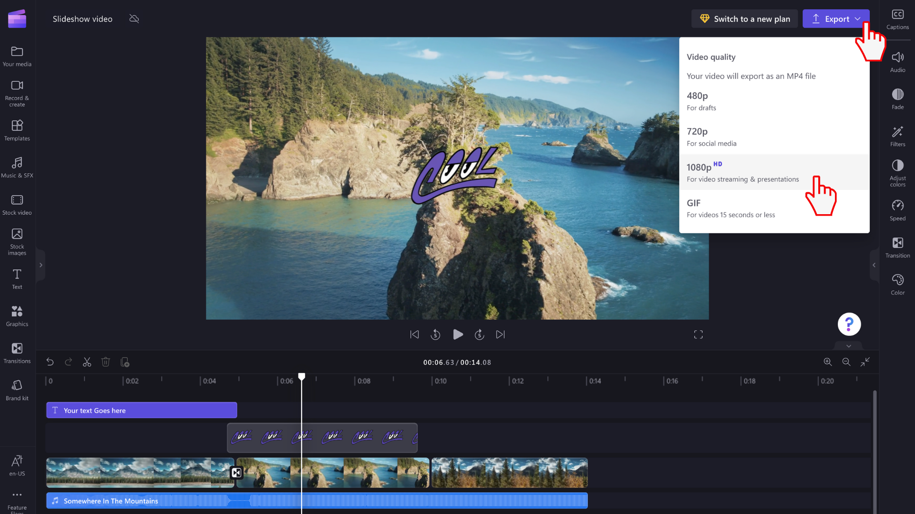Collapse the right property panel chevron
The height and width of the screenshot is (514, 915).
[x=874, y=265]
